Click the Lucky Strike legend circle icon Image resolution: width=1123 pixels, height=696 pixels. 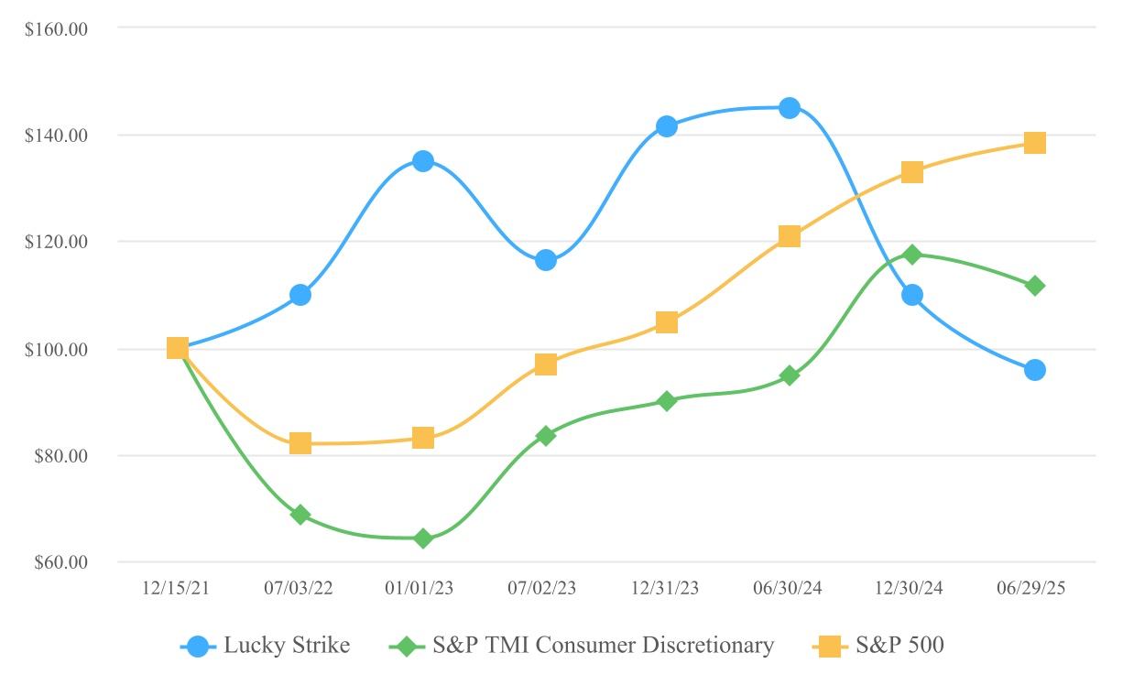(198, 646)
